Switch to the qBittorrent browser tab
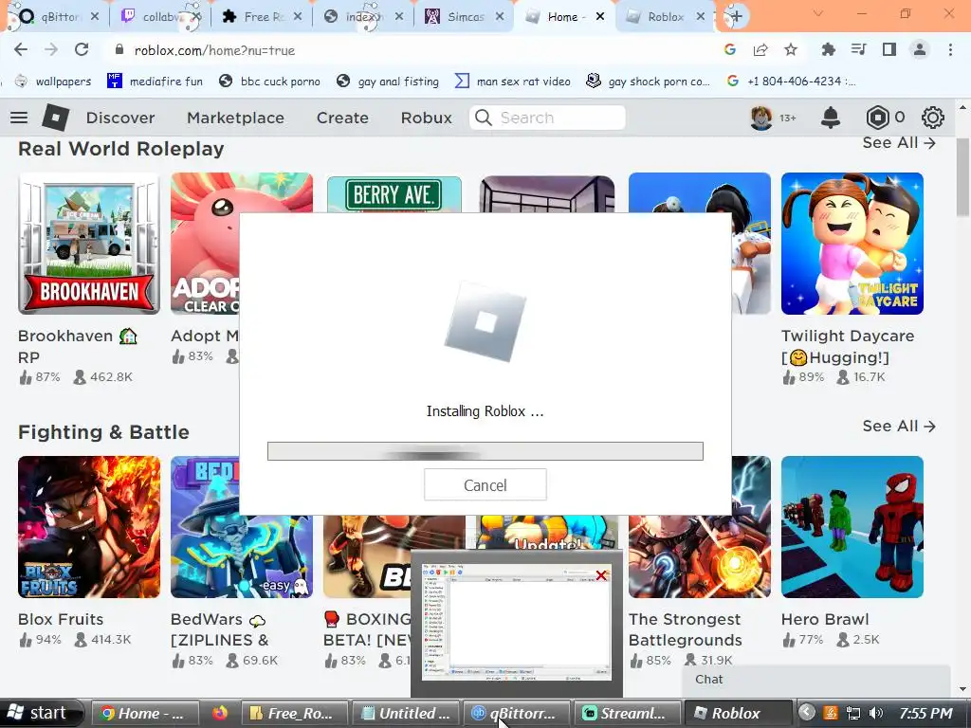971x728 pixels. [x=56, y=17]
